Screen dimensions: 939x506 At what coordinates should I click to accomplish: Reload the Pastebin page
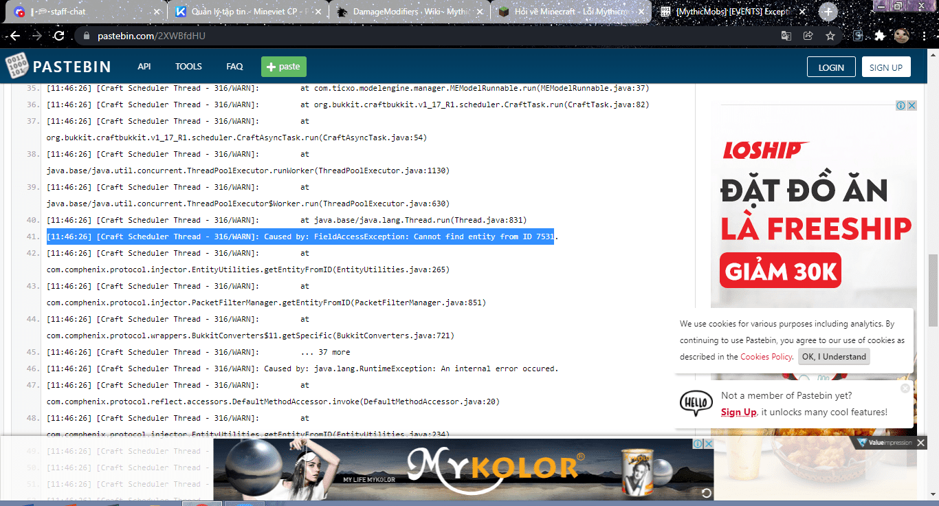tap(59, 36)
